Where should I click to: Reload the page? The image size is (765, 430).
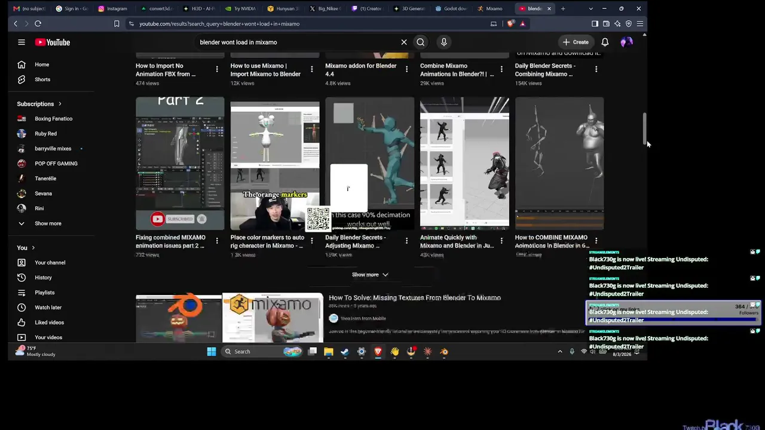point(38,24)
